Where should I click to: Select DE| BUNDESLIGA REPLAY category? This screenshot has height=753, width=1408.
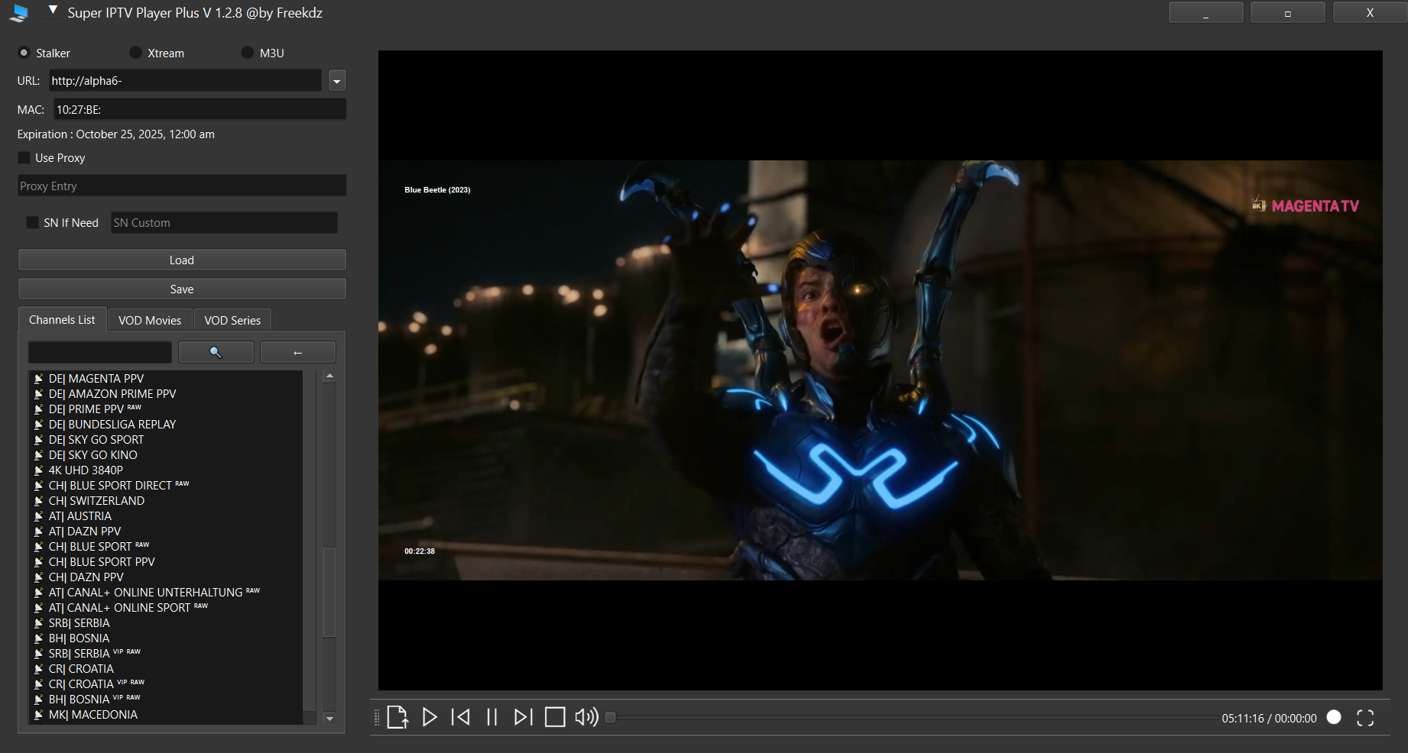click(x=112, y=425)
